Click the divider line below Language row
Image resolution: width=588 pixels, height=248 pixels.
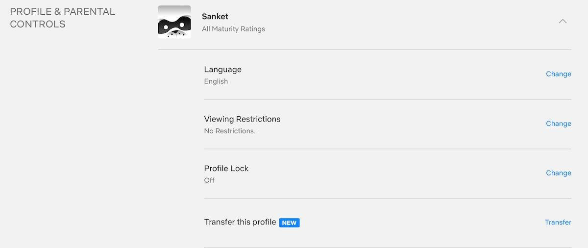point(387,99)
